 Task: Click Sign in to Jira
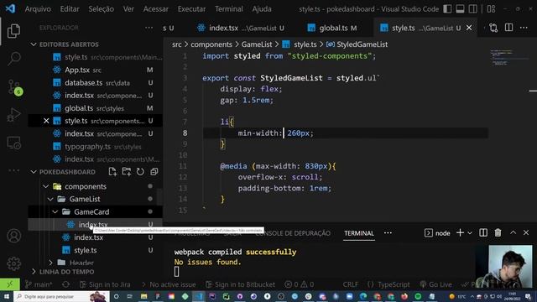[105, 284]
